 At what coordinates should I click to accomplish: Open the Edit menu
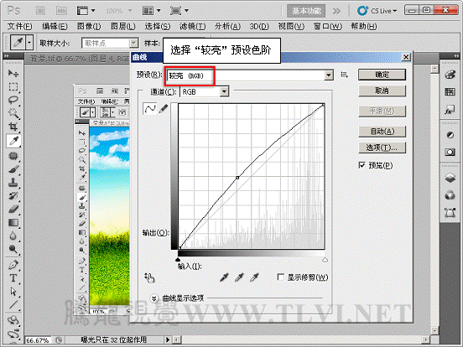click(x=55, y=26)
